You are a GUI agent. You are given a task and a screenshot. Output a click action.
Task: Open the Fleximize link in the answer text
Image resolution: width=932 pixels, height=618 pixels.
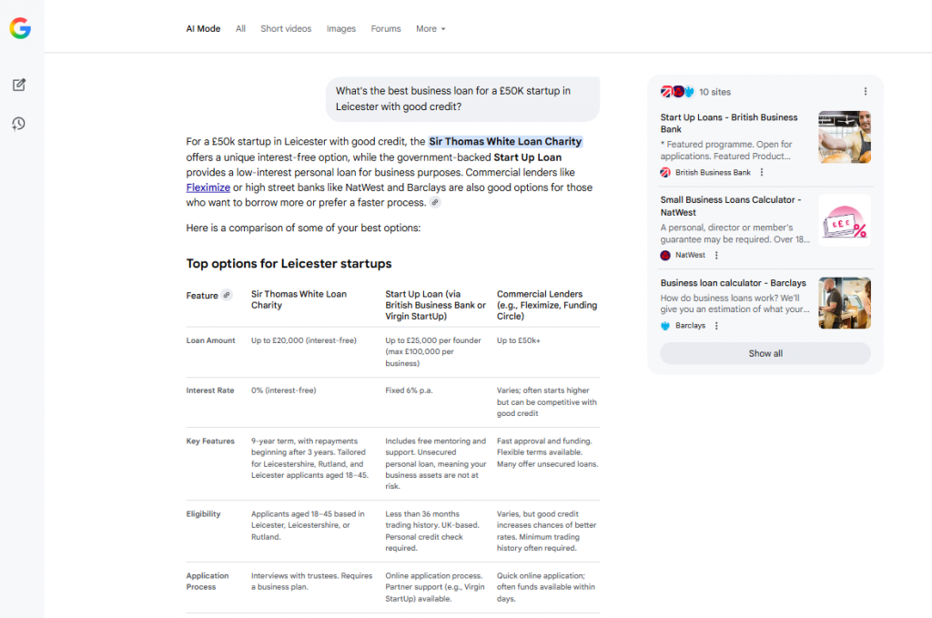click(x=208, y=187)
